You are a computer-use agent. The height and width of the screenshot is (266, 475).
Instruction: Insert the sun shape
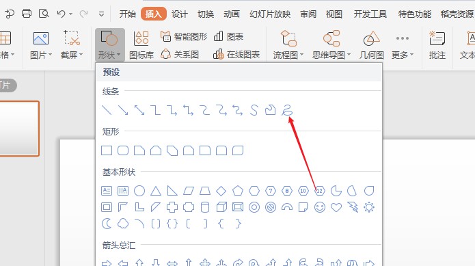[369, 207]
